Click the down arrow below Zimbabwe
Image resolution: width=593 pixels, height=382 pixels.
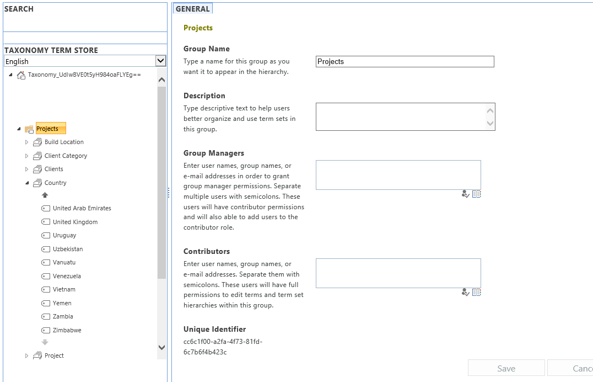point(45,342)
